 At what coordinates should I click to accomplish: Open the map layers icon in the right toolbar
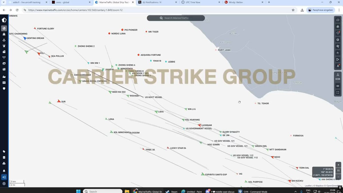click(338, 40)
